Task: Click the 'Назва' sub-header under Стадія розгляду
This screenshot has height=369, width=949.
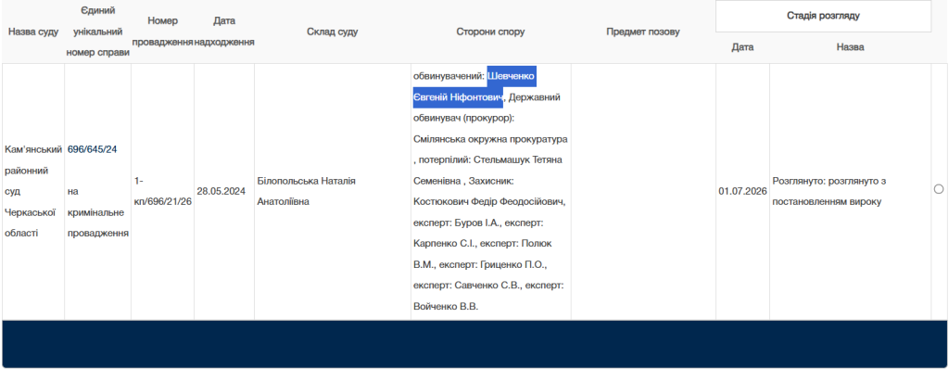Action: tap(851, 47)
